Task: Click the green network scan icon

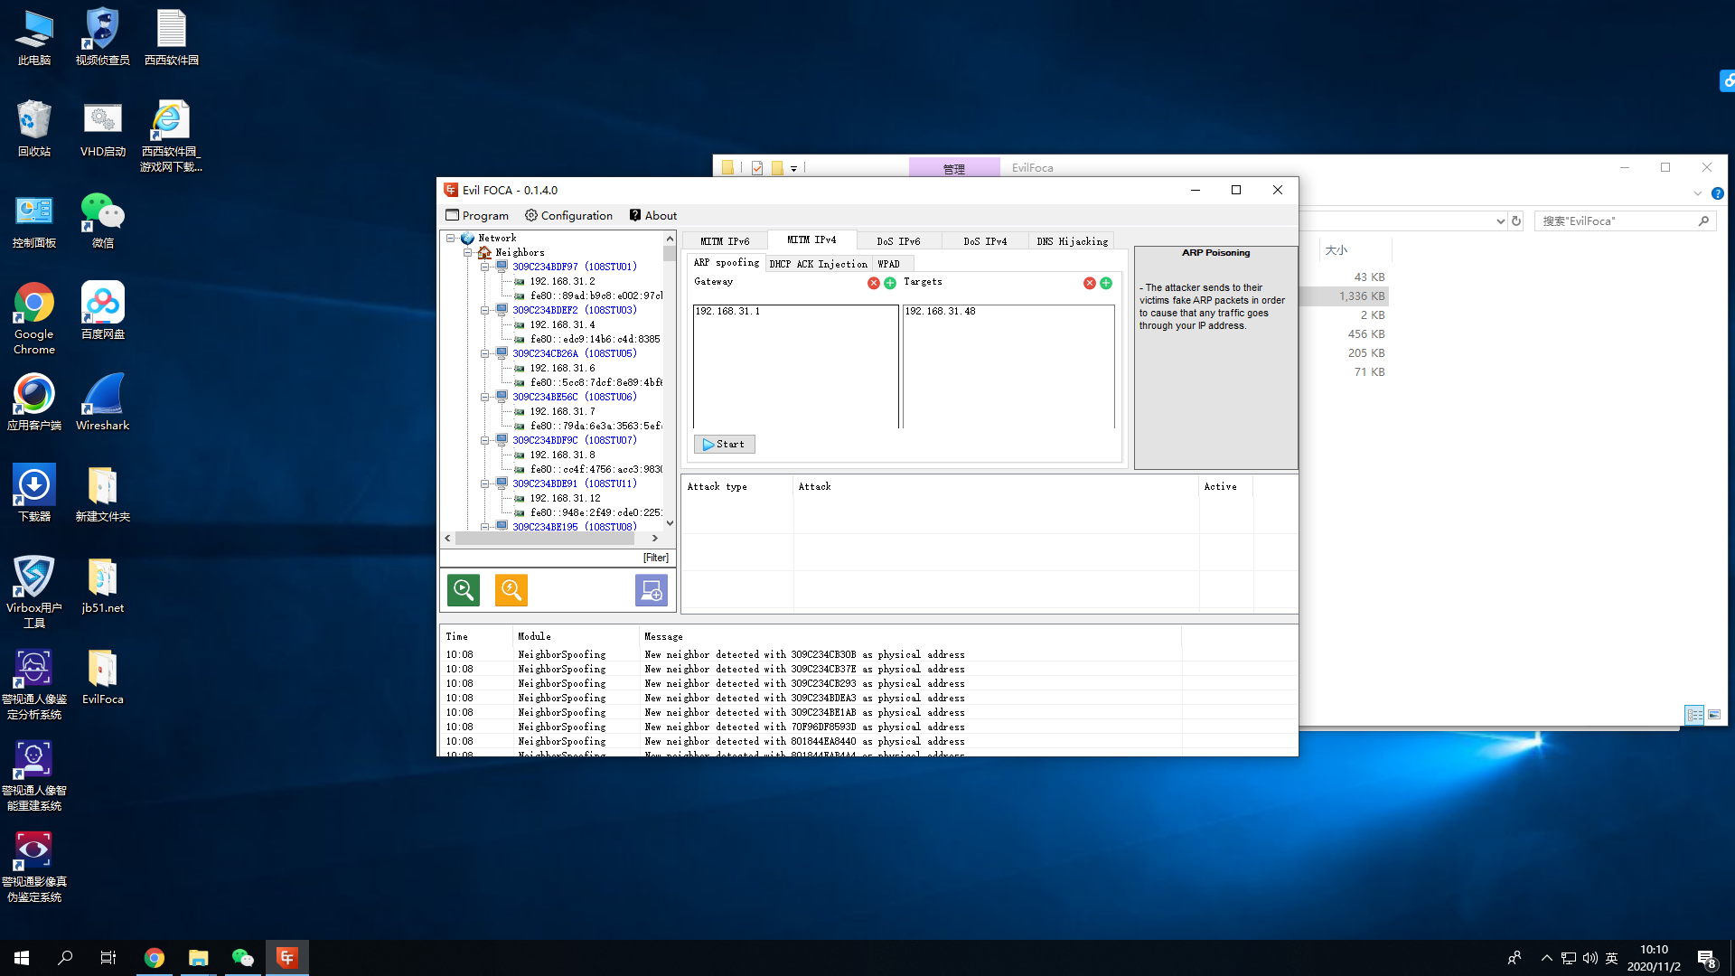Action: pos(464,590)
